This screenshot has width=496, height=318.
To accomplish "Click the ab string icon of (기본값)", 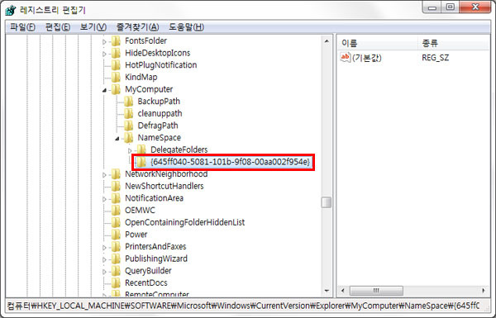I will 345,58.
